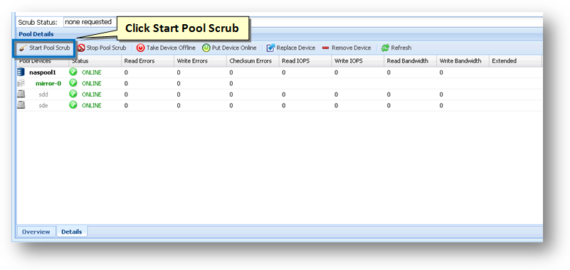Click the sde disk drive icon

pyautogui.click(x=21, y=105)
